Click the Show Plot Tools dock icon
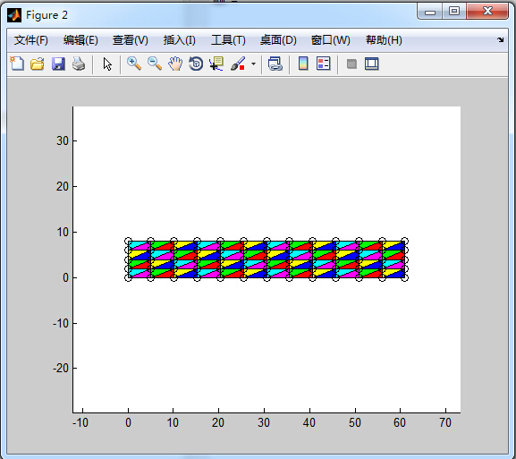This screenshot has width=516, height=459. pyautogui.click(x=372, y=64)
